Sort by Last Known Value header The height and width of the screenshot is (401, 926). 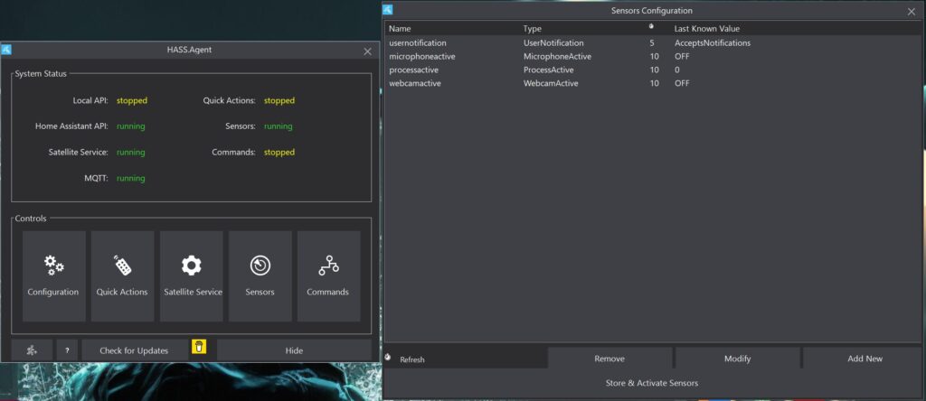pyautogui.click(x=707, y=28)
